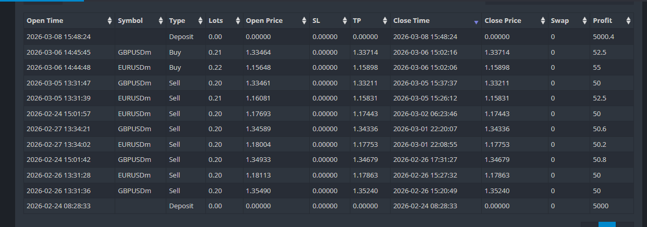Image resolution: width=647 pixels, height=227 pixels.
Task: Sort by Swap column arrows
Action: coord(585,21)
